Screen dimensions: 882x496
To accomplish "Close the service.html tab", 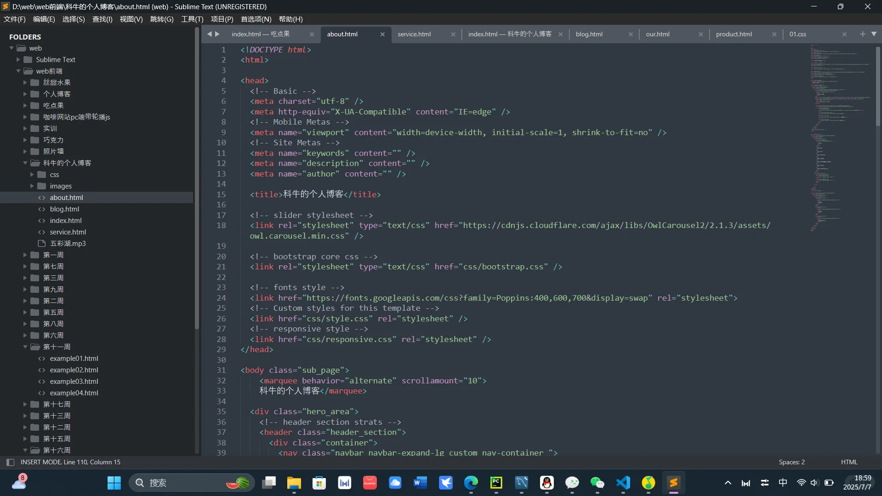I will point(453,34).
